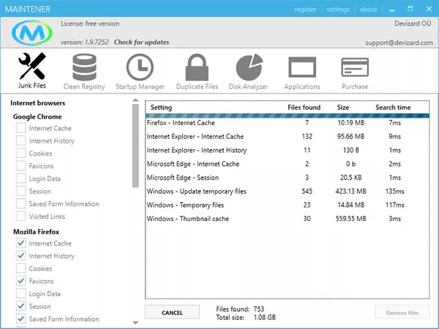Sort by Search time column header
Screen dimensions: 439x329
393,107
